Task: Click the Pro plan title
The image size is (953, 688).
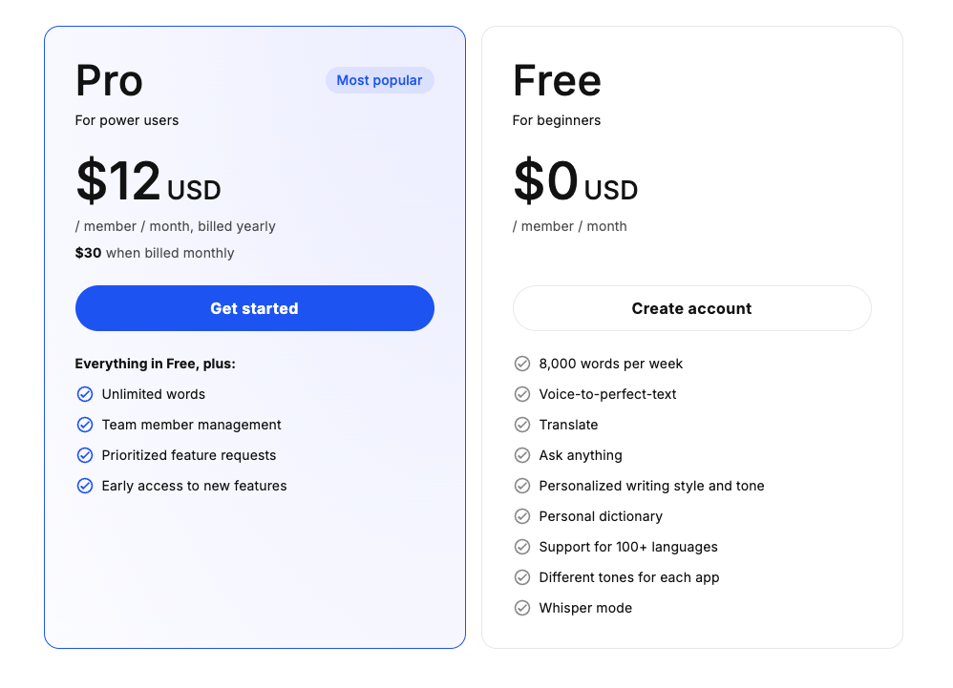Action: tap(108, 80)
